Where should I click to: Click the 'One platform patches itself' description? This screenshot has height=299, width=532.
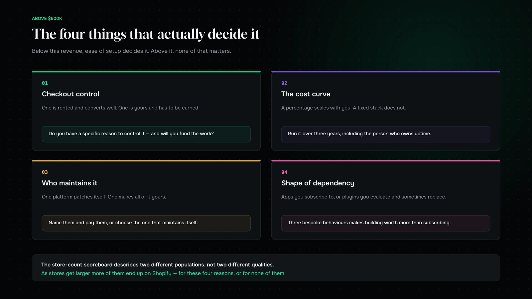click(104, 197)
